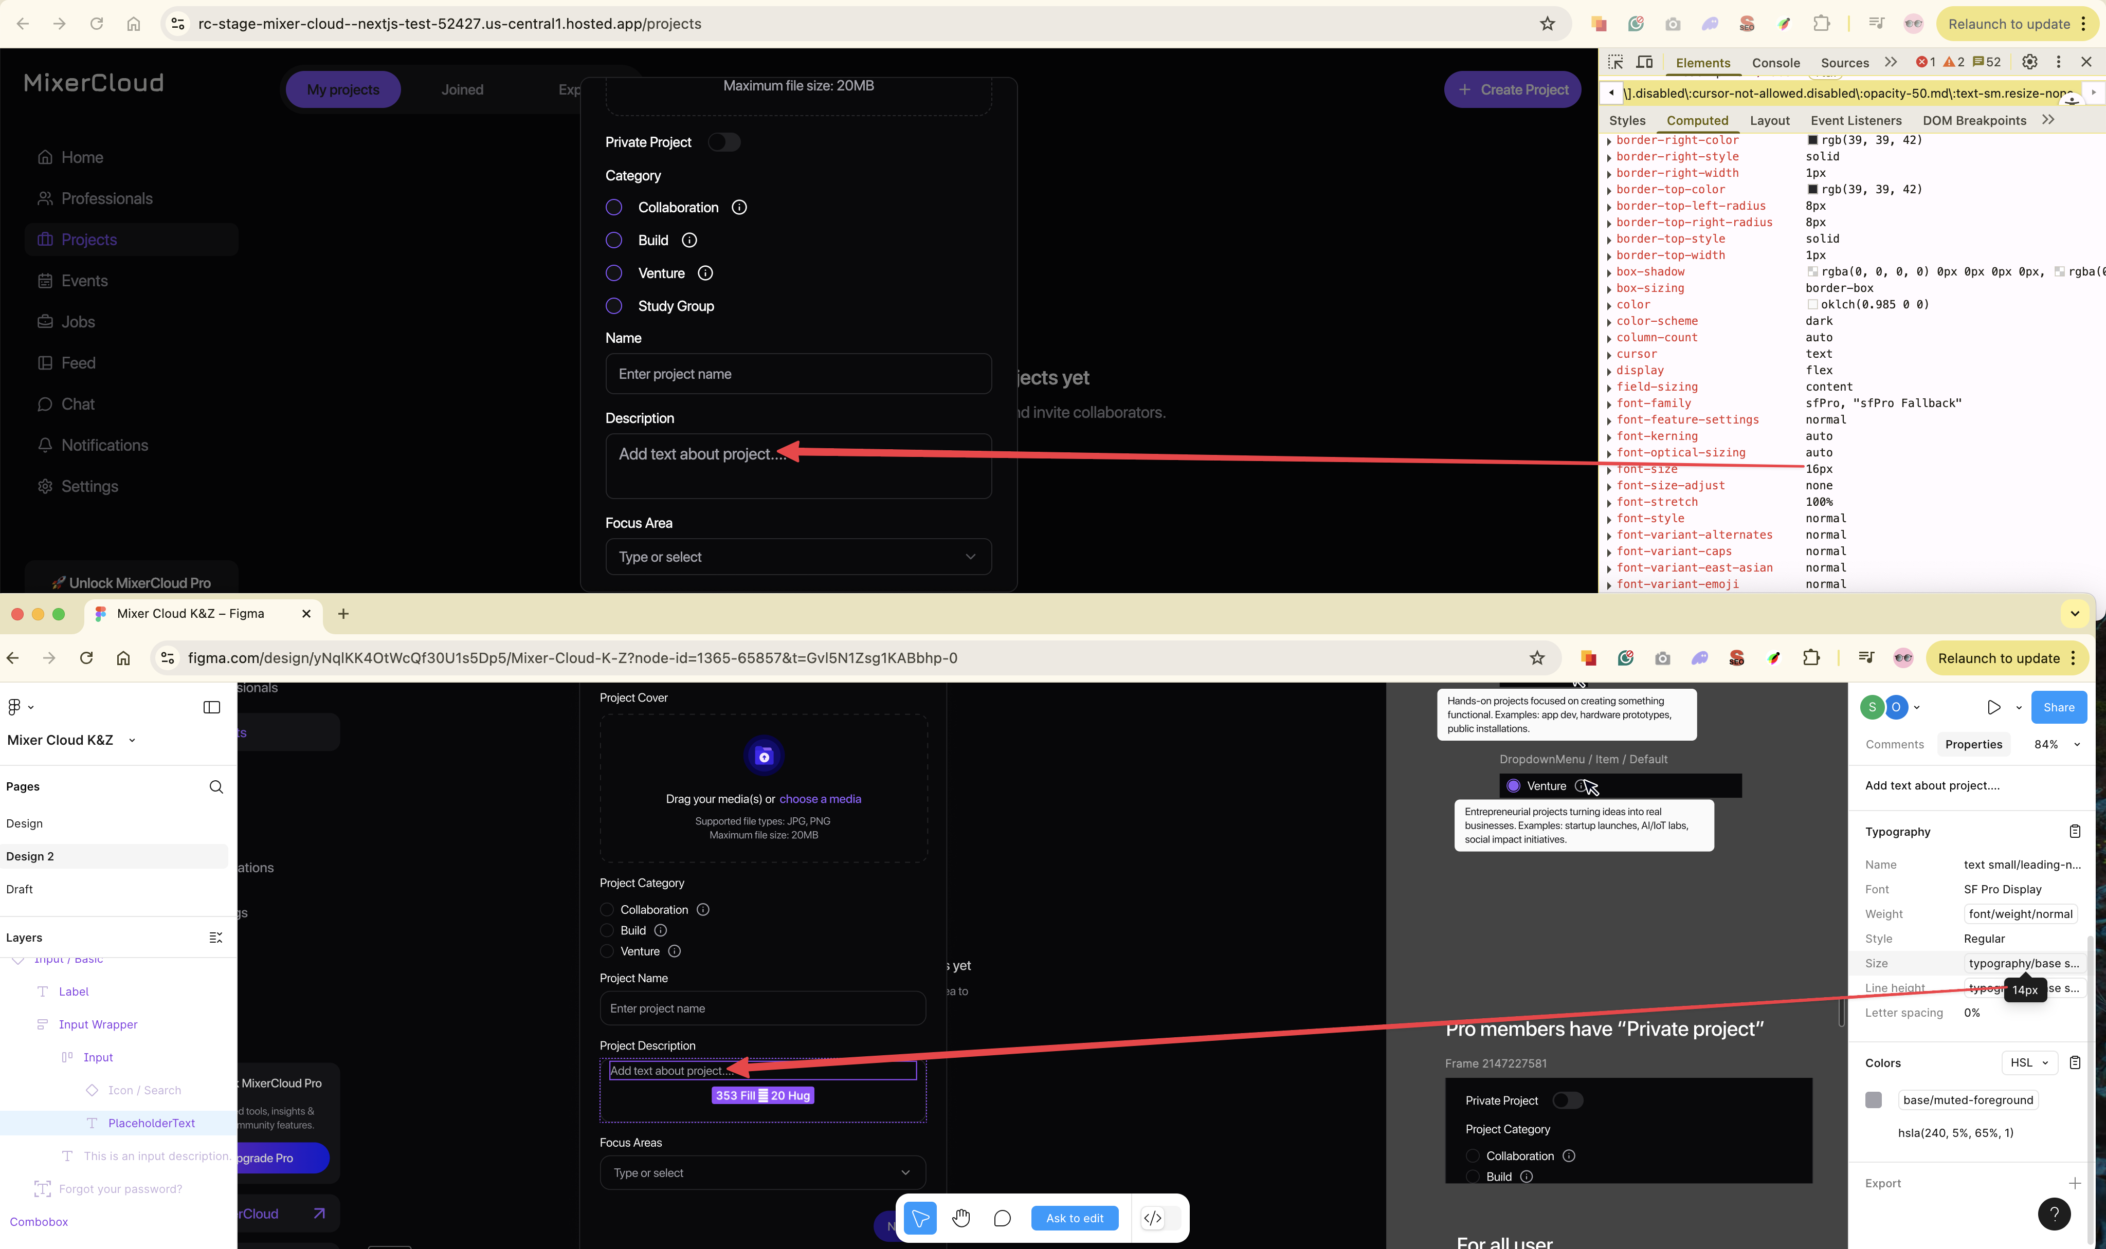Screen dimensions: 2106x1249
Task: Click the base/muted-foreground color swatch
Action: point(1873,1100)
